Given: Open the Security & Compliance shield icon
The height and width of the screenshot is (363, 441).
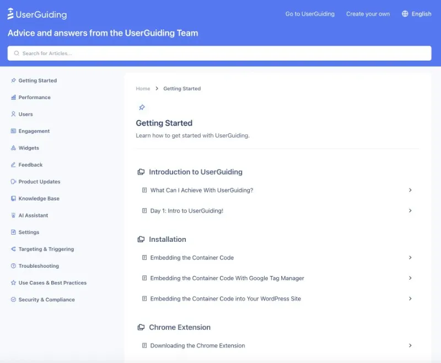Looking at the screenshot, I should pos(13,299).
